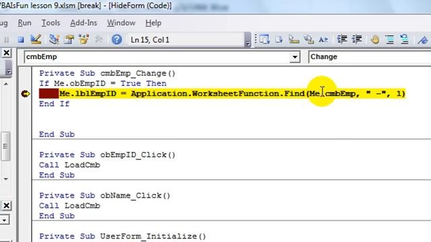The width and height of the screenshot is (431, 242).
Task: Open the Help menu
Action: click(154, 23)
